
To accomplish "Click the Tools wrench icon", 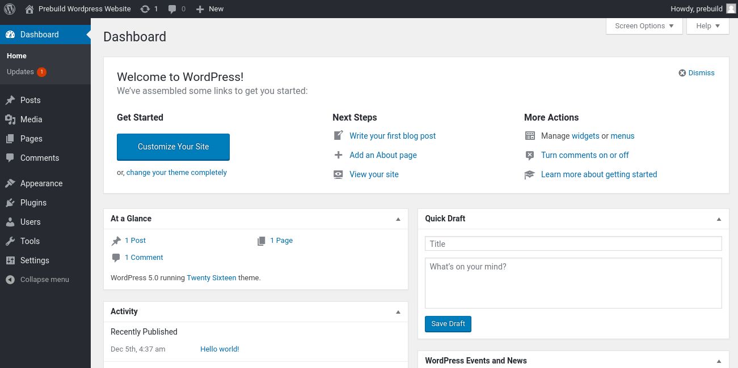I will (11, 241).
